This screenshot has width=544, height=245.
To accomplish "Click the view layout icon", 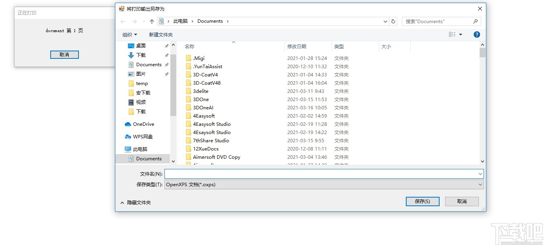I will click(x=452, y=34).
